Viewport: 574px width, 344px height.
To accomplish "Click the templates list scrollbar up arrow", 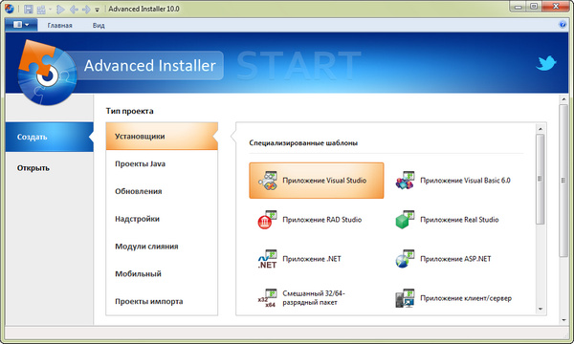I will click(x=541, y=129).
